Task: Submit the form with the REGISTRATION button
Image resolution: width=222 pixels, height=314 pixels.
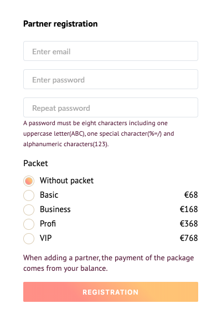Action: (x=111, y=292)
